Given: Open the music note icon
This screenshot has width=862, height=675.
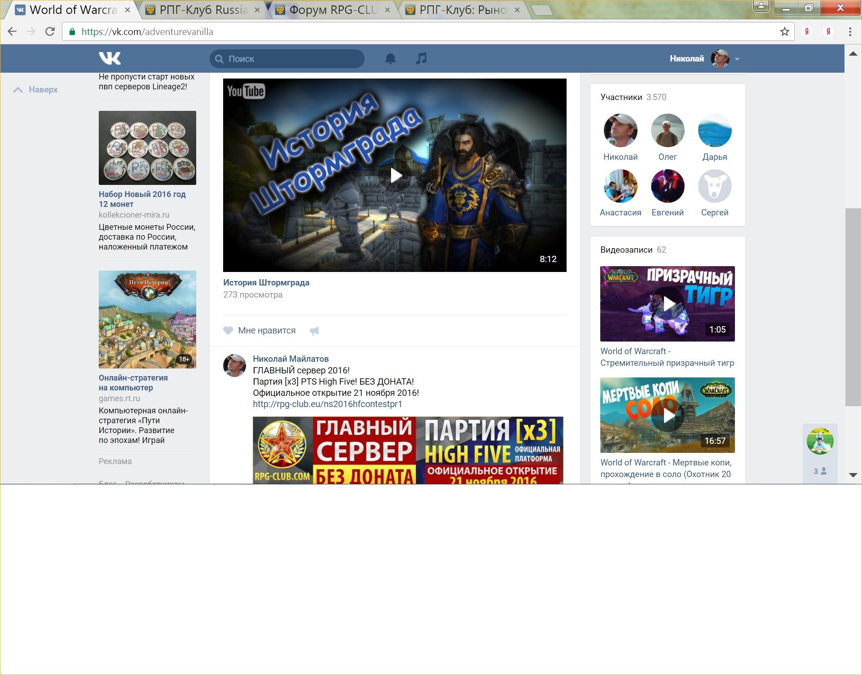Looking at the screenshot, I should (x=421, y=58).
